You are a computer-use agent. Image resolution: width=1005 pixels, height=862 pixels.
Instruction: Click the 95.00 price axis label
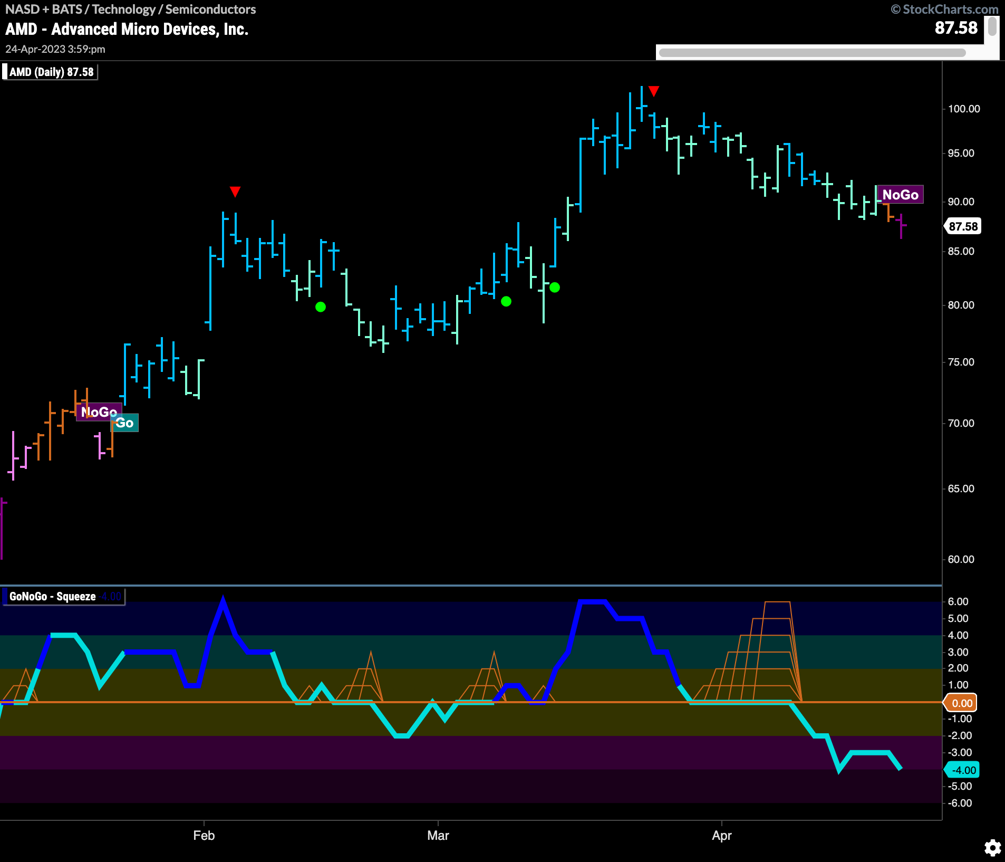pyautogui.click(x=961, y=153)
